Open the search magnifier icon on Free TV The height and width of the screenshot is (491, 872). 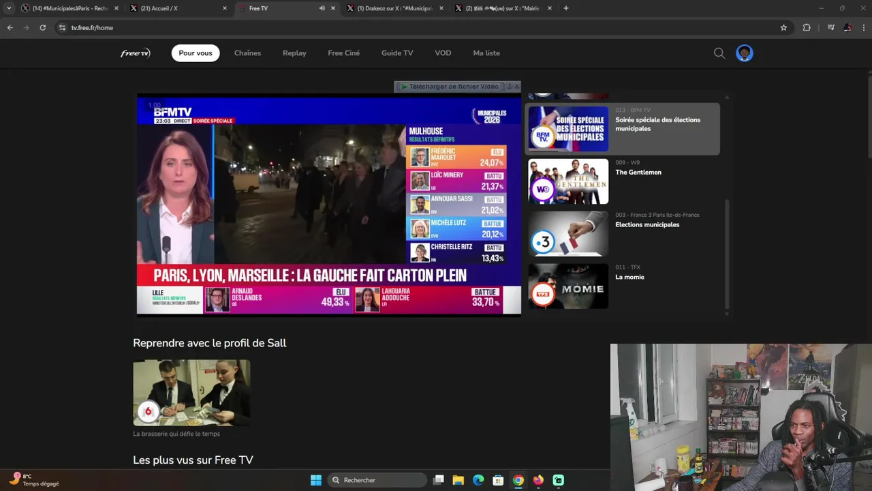tap(719, 53)
